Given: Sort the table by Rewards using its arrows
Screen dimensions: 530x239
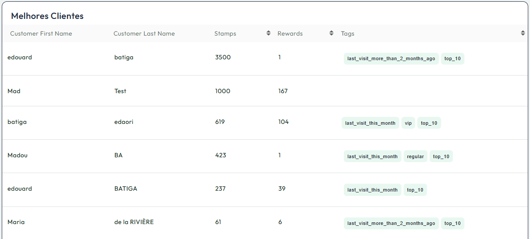Looking at the screenshot, I should pos(331,33).
